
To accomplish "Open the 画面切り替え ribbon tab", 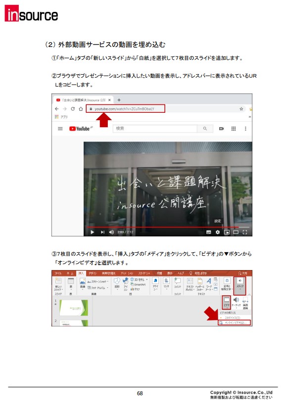I will (x=108, y=274).
